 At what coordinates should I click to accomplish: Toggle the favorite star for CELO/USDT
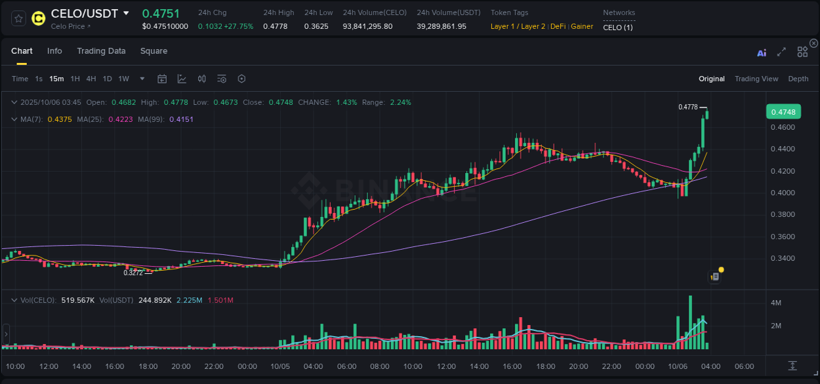(18, 18)
